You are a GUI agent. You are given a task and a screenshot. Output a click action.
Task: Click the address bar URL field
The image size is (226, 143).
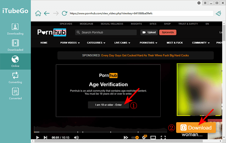pyautogui.click(x=141, y=13)
